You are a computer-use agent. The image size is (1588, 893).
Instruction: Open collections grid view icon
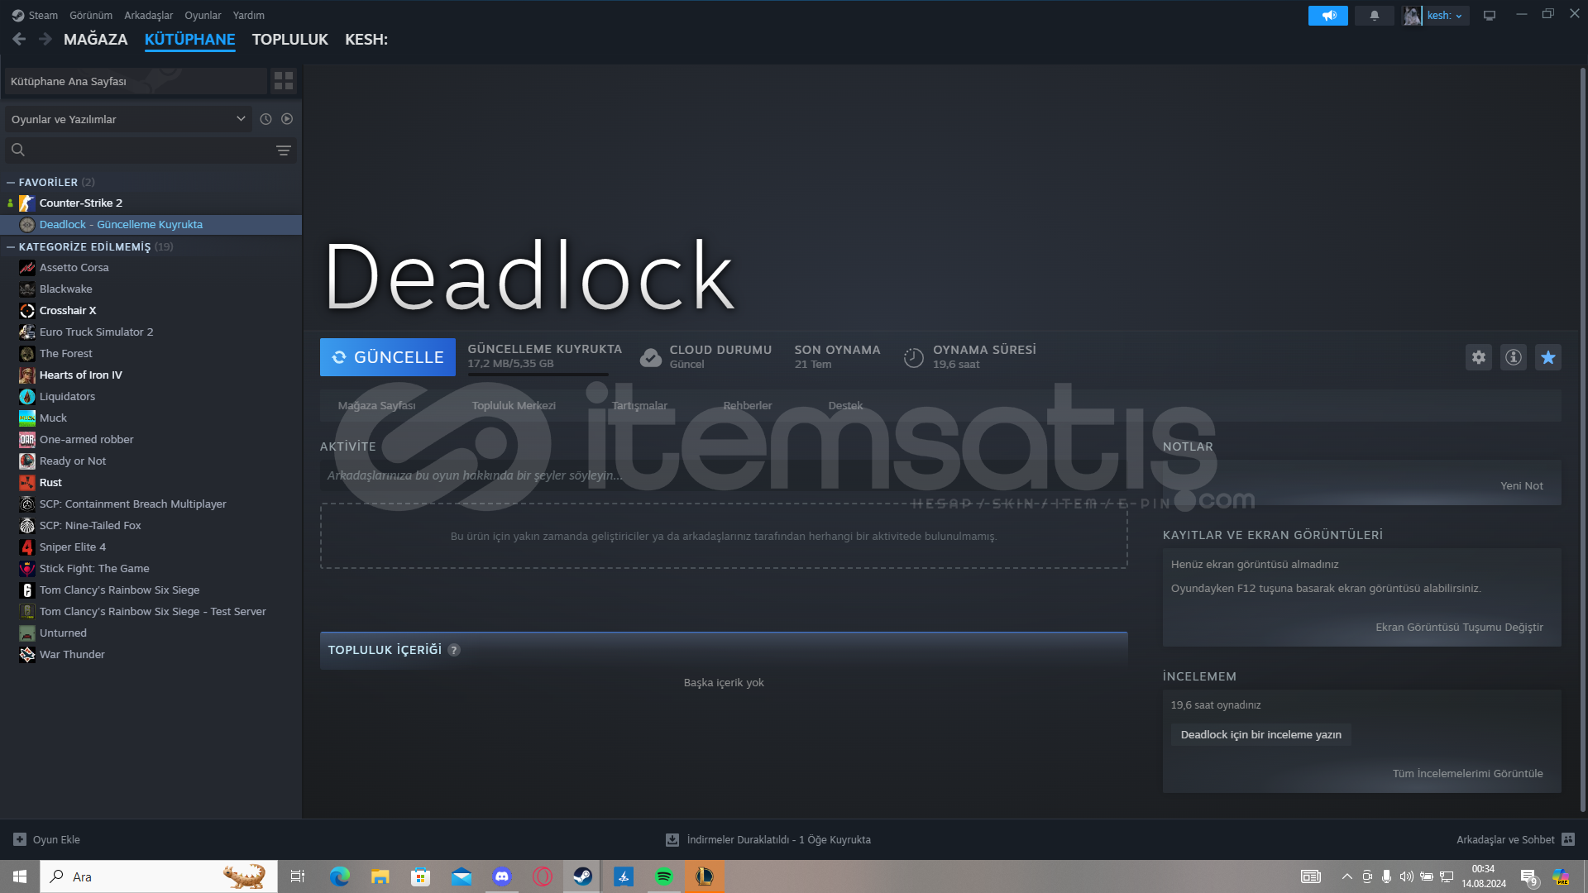[x=284, y=81]
